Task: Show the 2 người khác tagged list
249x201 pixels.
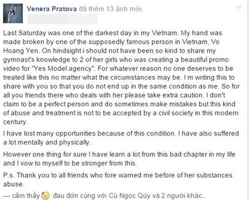Action: click(182, 195)
